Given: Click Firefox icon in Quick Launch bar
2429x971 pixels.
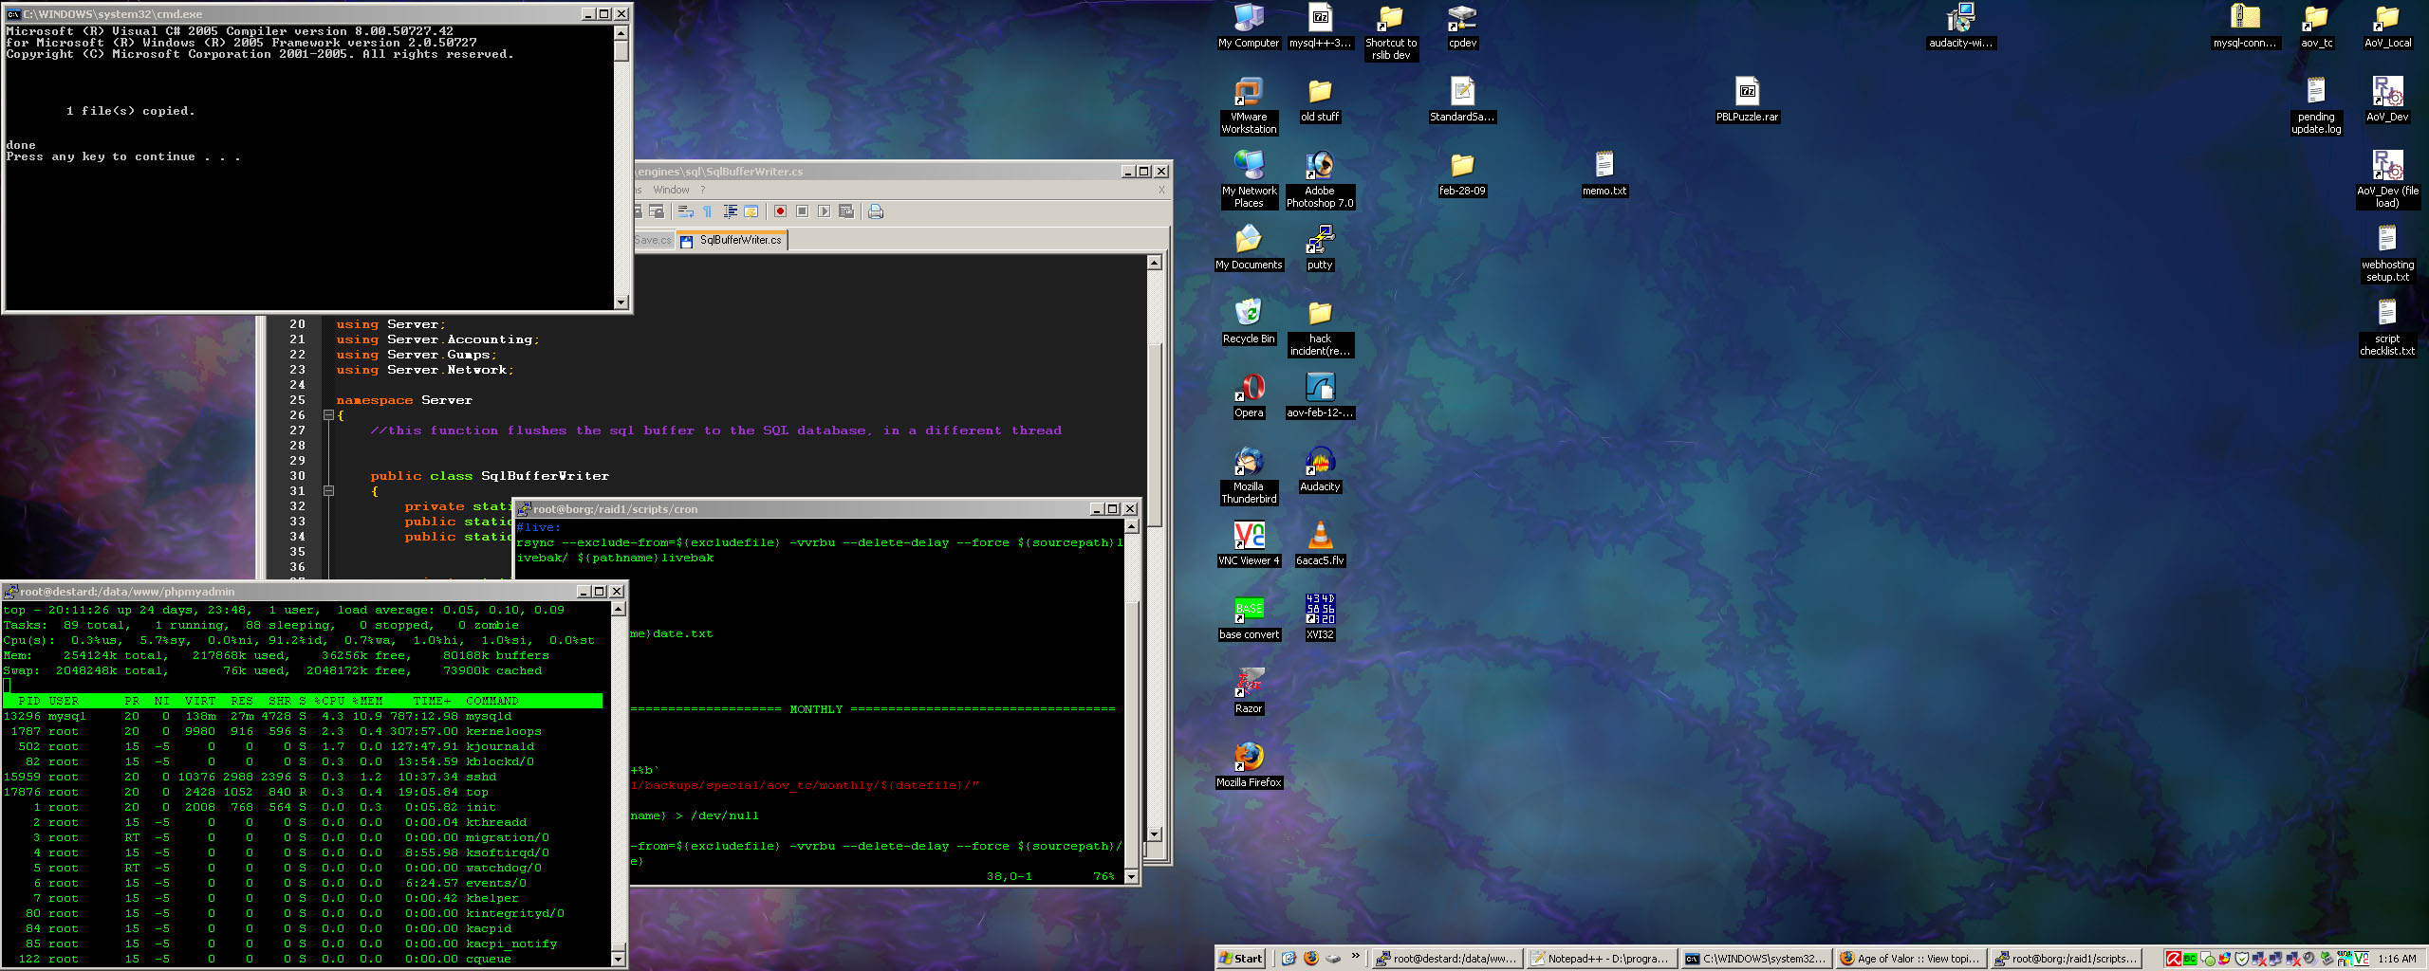Looking at the screenshot, I should click(1310, 959).
